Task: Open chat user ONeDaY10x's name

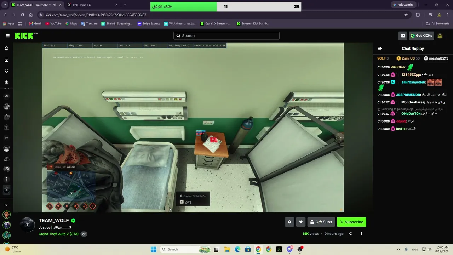Action: pos(411,114)
